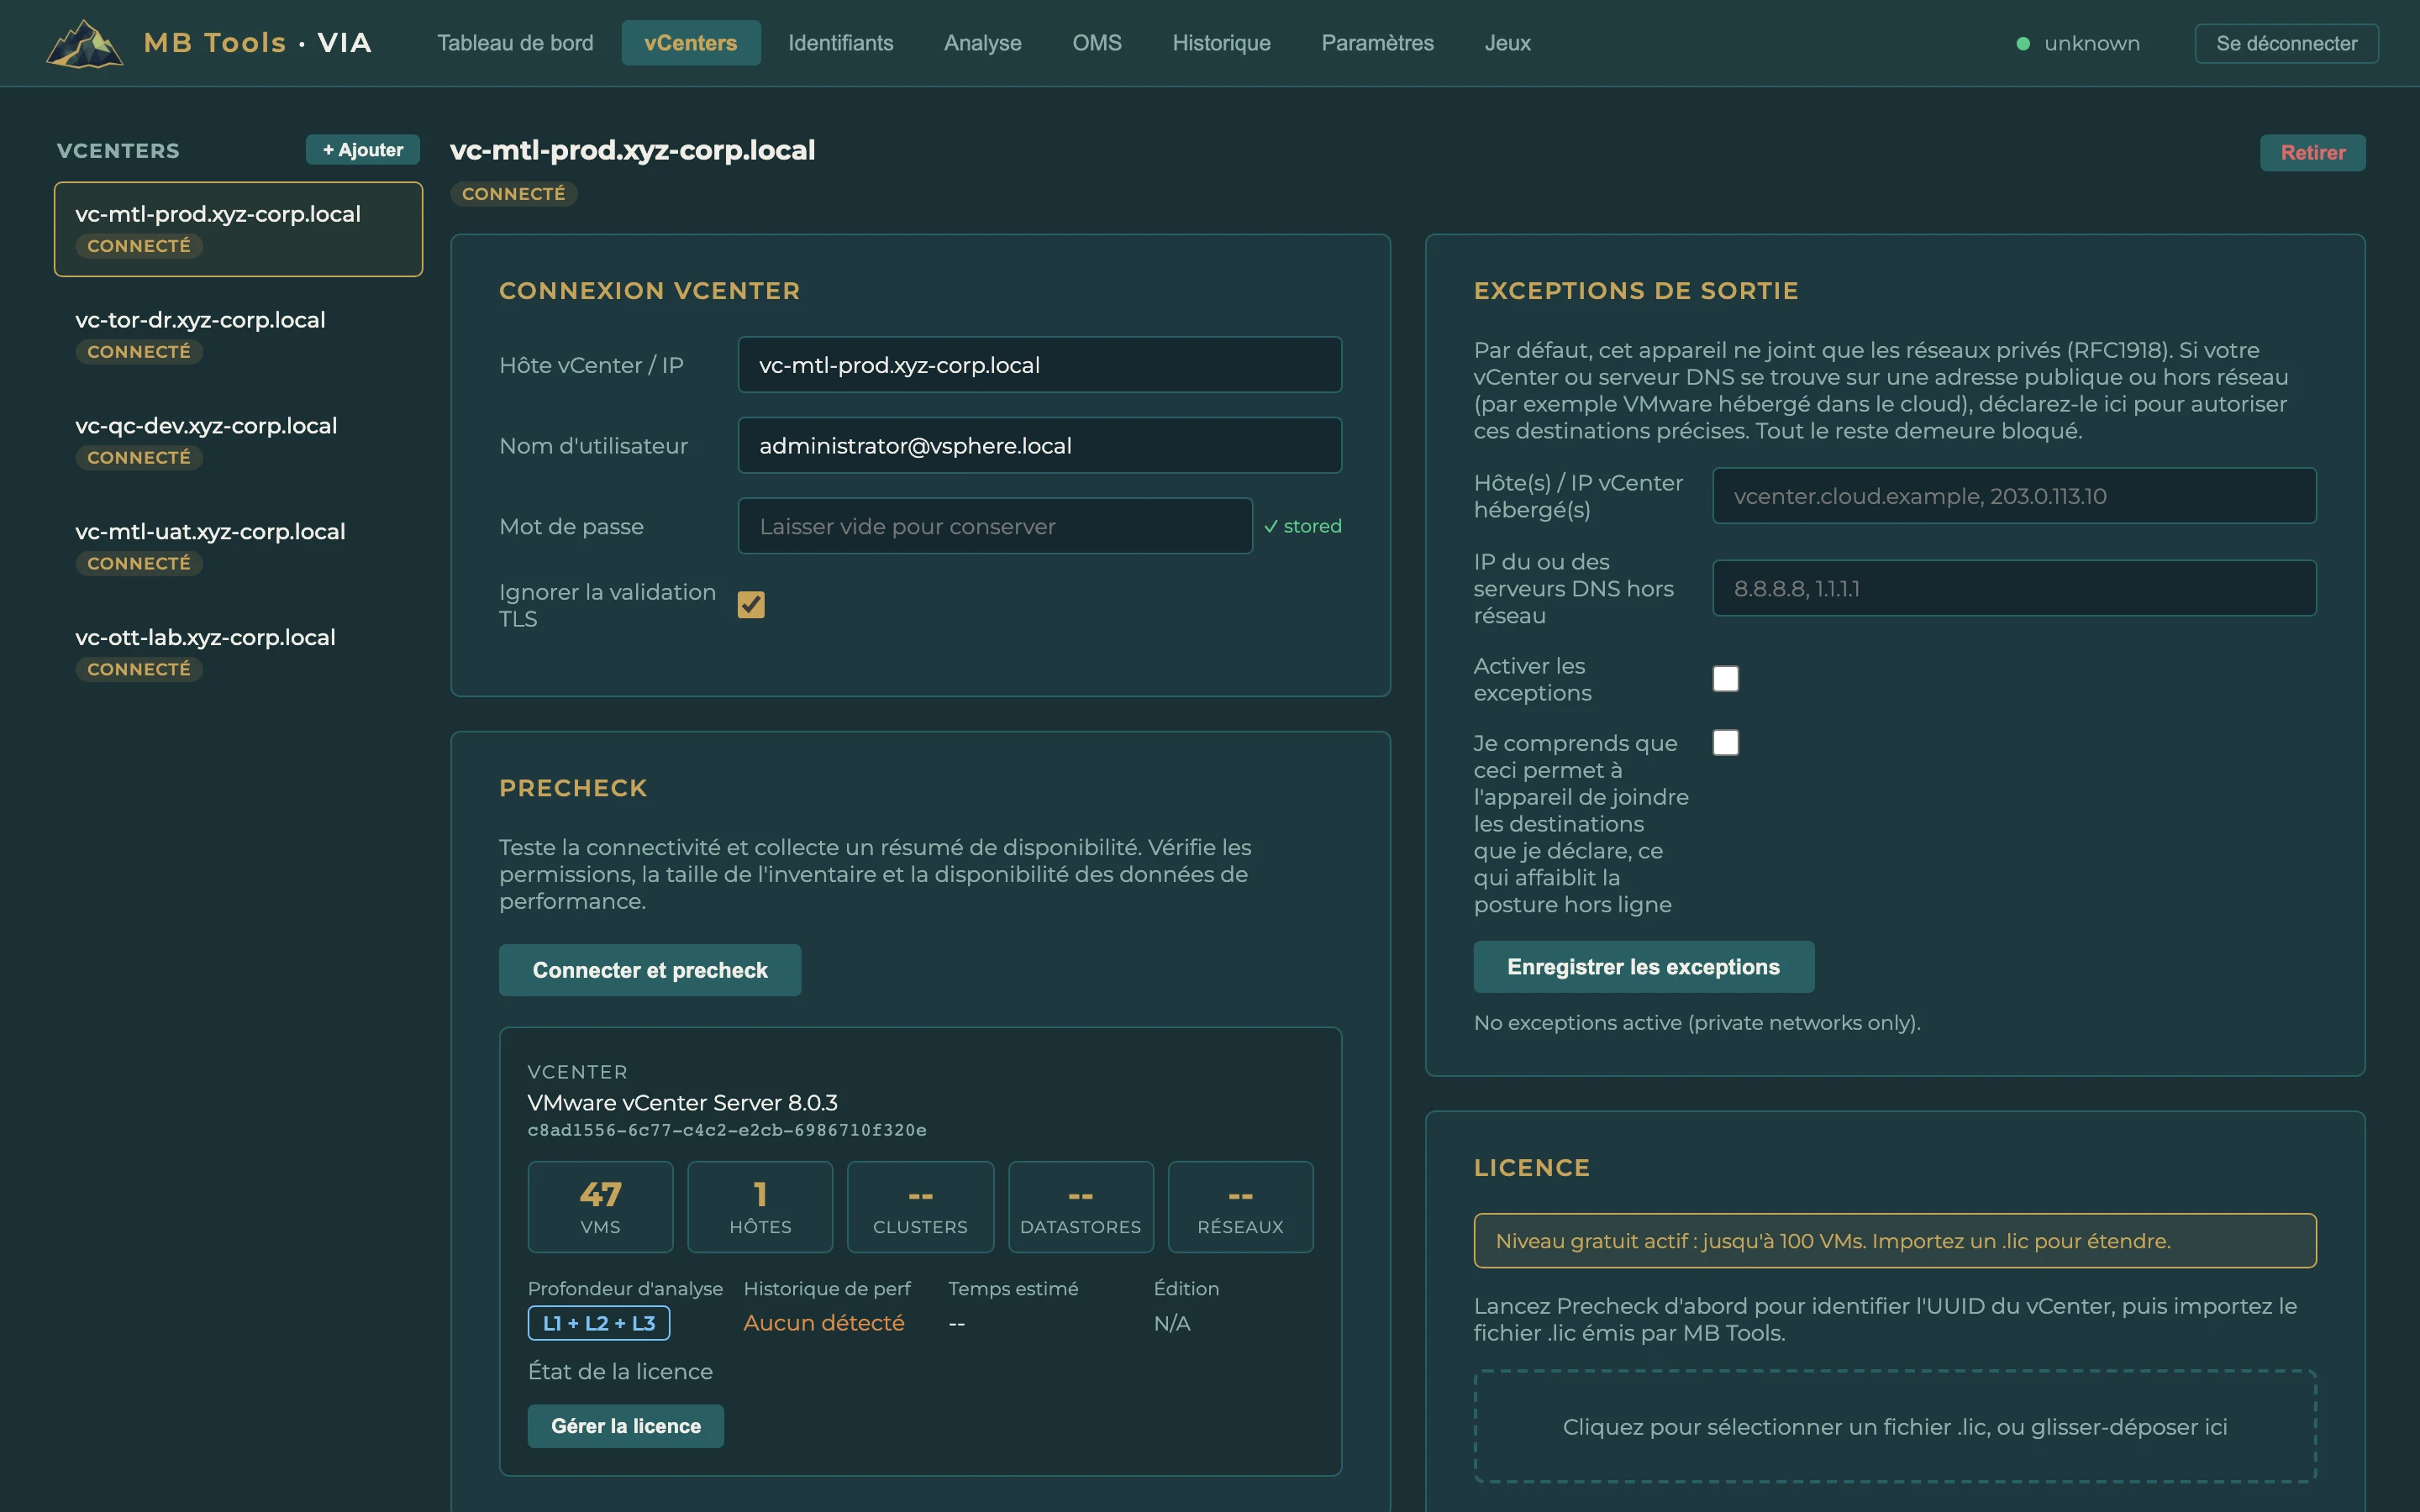Click the Gérer la licence button
2420x1512 pixels.
click(625, 1426)
